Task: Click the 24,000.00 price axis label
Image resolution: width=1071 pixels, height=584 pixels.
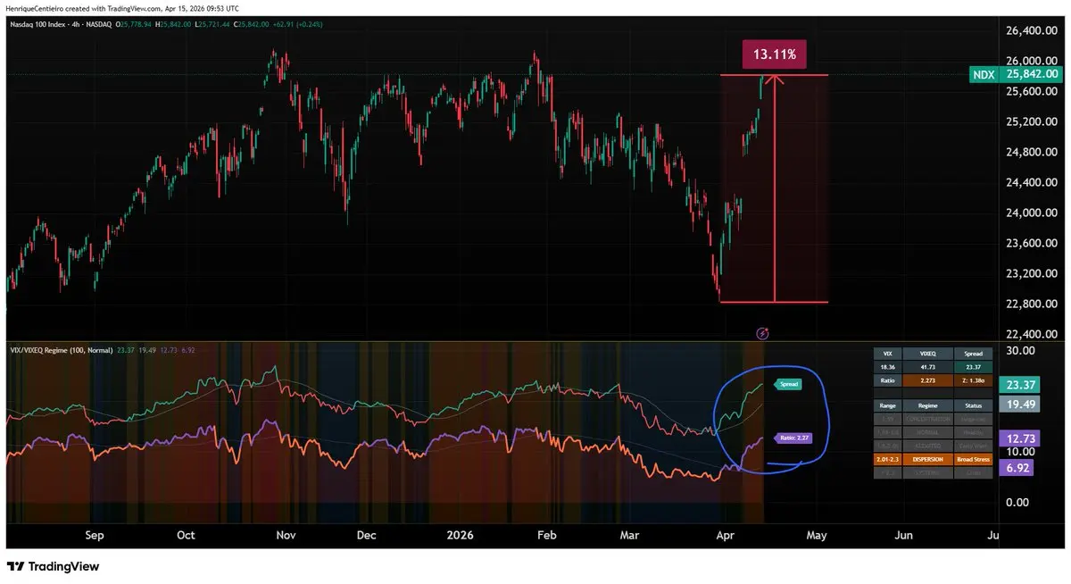Action: point(1032,213)
